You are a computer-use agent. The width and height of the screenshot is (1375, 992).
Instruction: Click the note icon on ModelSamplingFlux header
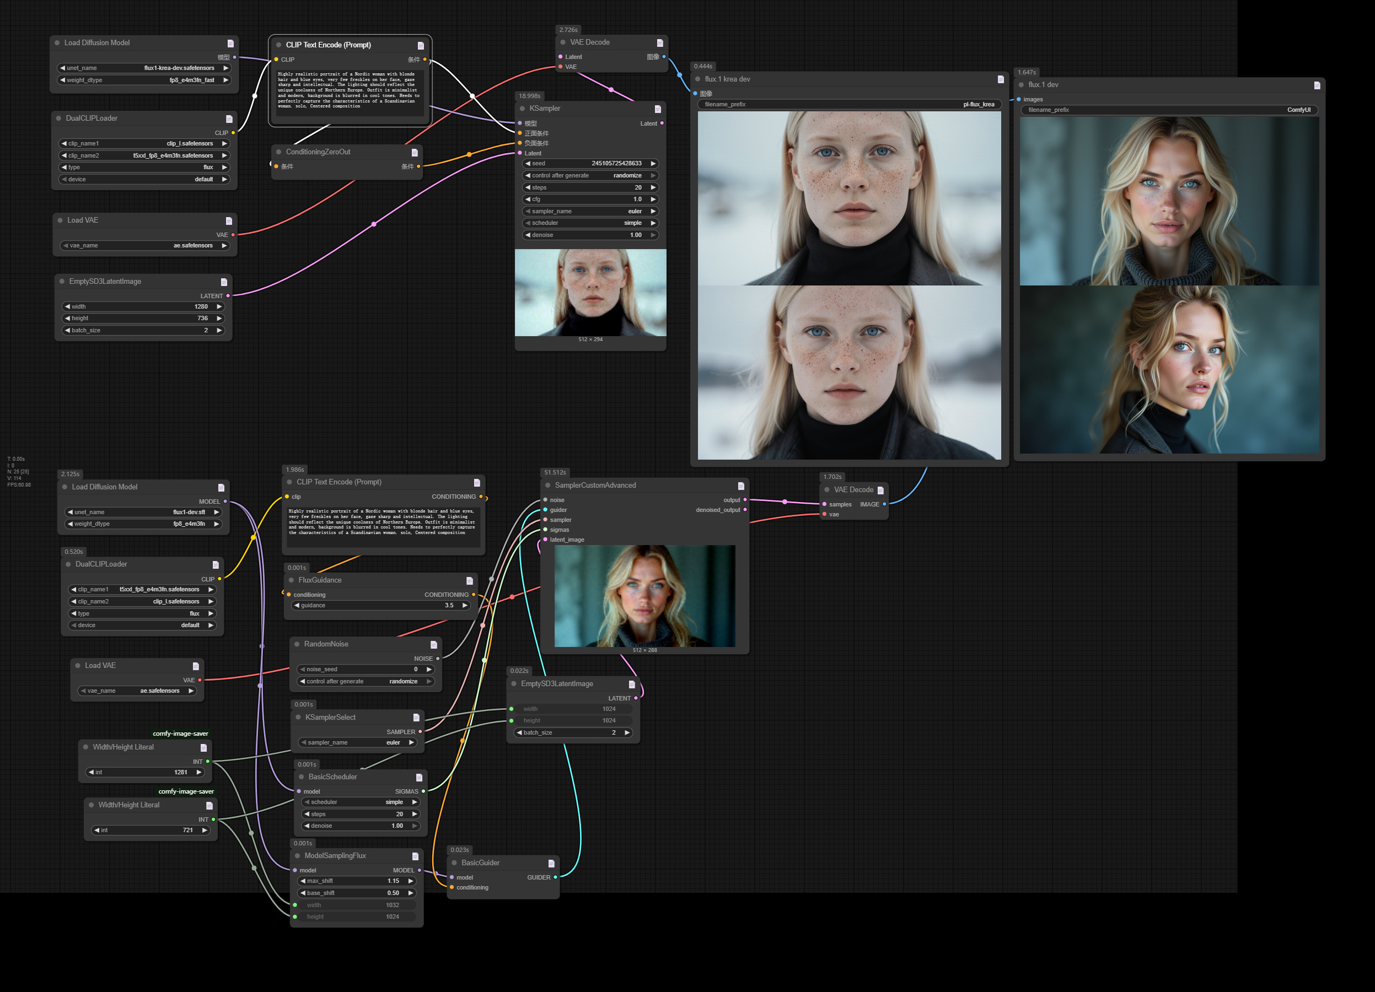click(x=416, y=856)
